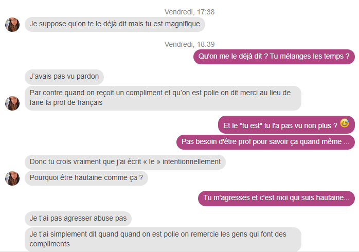The width and height of the screenshot is (359, 252).
Task: Click the word 'intentionnellement' in the grey bubble
Action: 191,161
